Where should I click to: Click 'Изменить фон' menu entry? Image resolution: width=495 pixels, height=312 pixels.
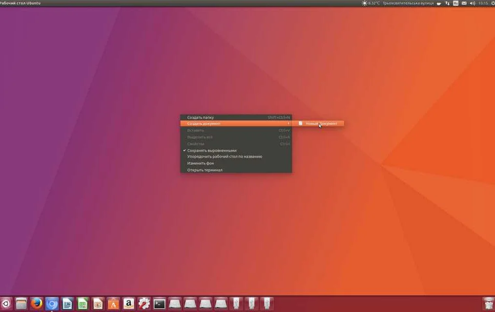pos(201,163)
